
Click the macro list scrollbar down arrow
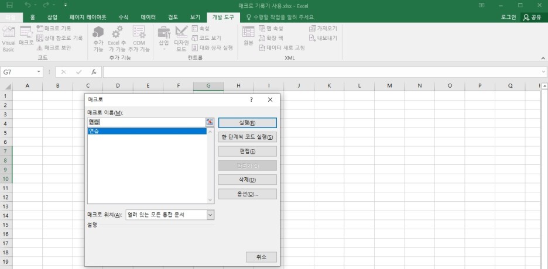210,200
